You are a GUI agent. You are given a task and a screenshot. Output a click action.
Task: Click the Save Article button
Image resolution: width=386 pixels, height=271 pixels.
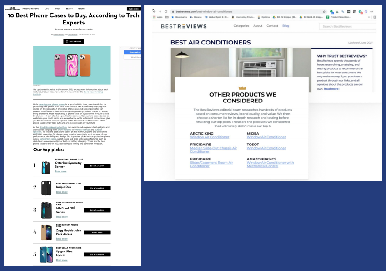pos(73,41)
